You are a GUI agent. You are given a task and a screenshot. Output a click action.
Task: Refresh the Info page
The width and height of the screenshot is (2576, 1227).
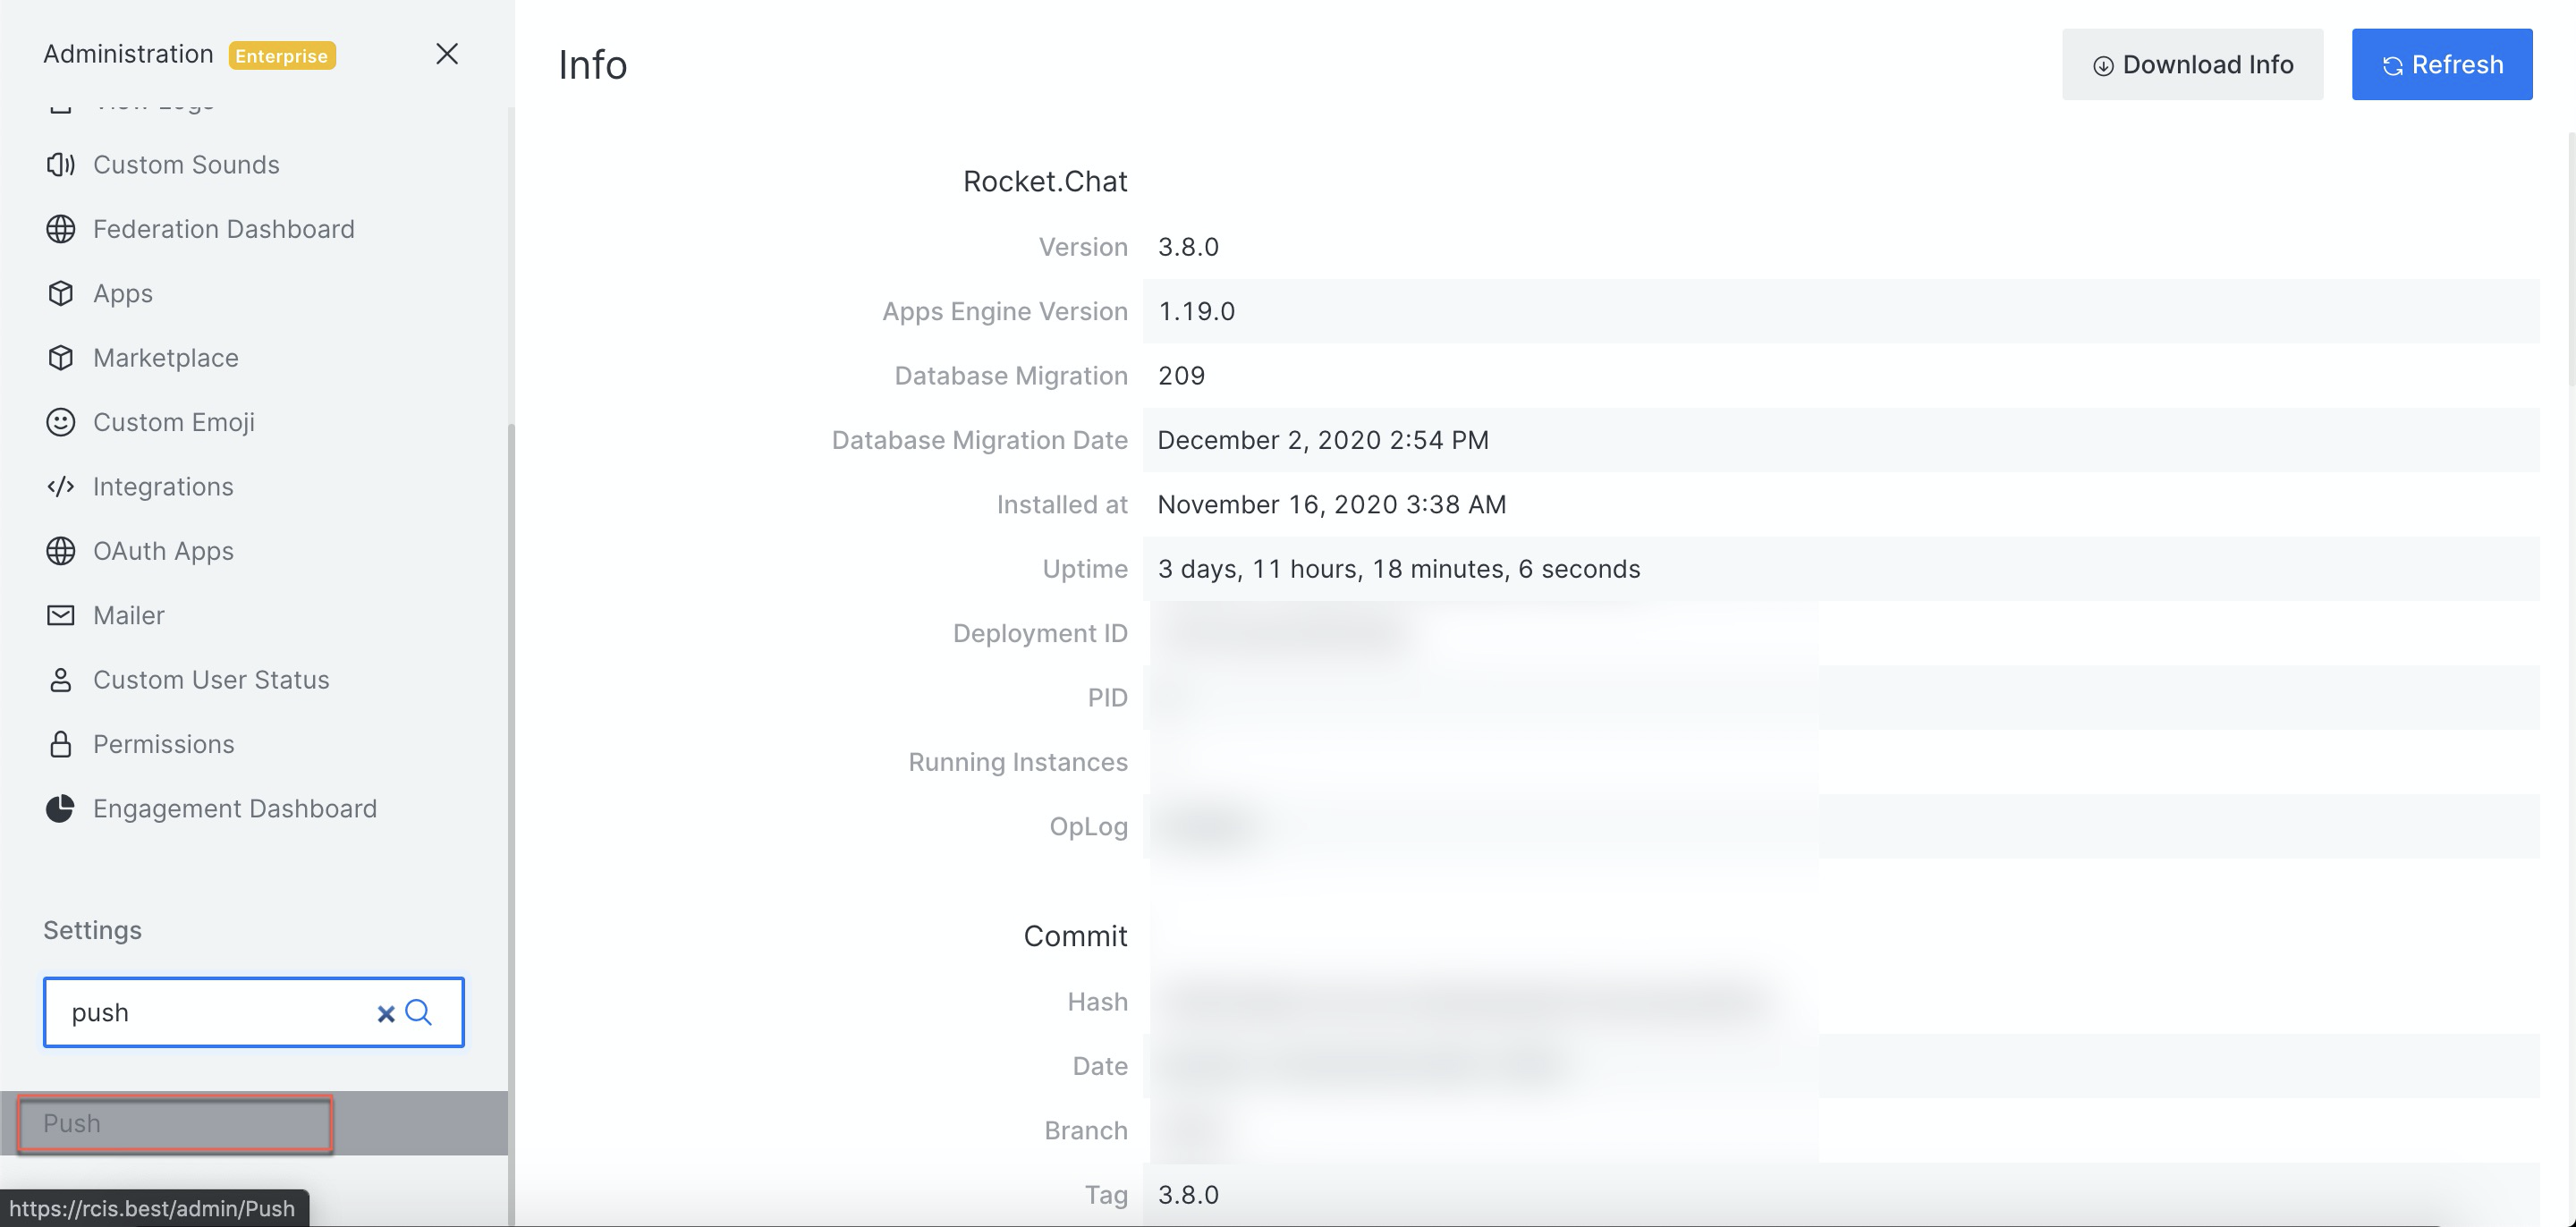click(2442, 64)
